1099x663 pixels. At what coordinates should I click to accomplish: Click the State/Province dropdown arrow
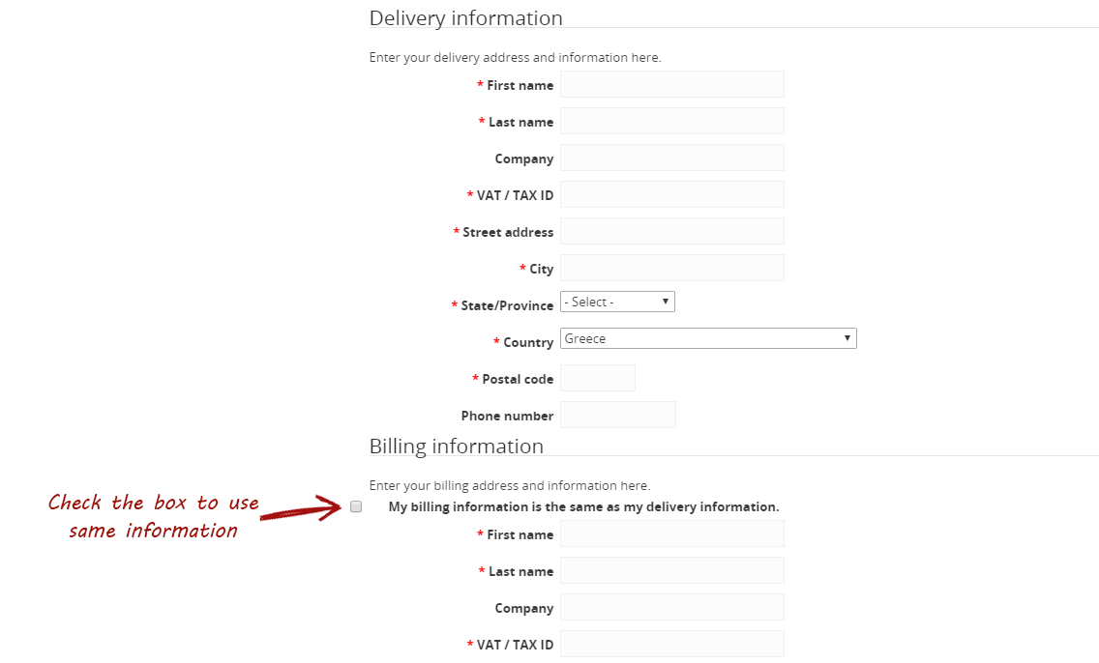coord(666,302)
